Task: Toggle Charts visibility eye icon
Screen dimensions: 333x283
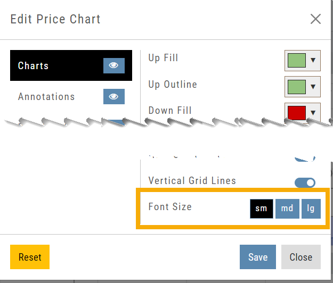Action: tap(113, 65)
